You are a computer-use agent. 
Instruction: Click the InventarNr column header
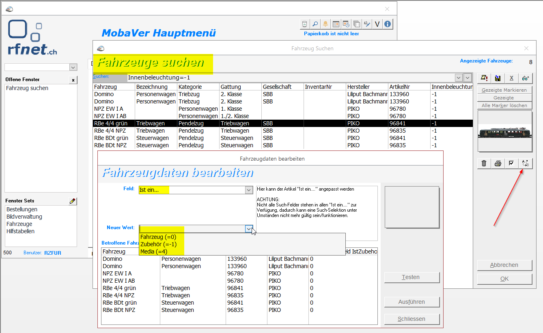(325, 87)
